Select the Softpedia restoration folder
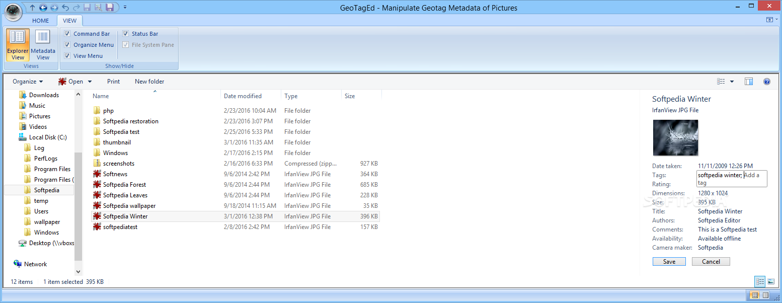 (236, 121)
